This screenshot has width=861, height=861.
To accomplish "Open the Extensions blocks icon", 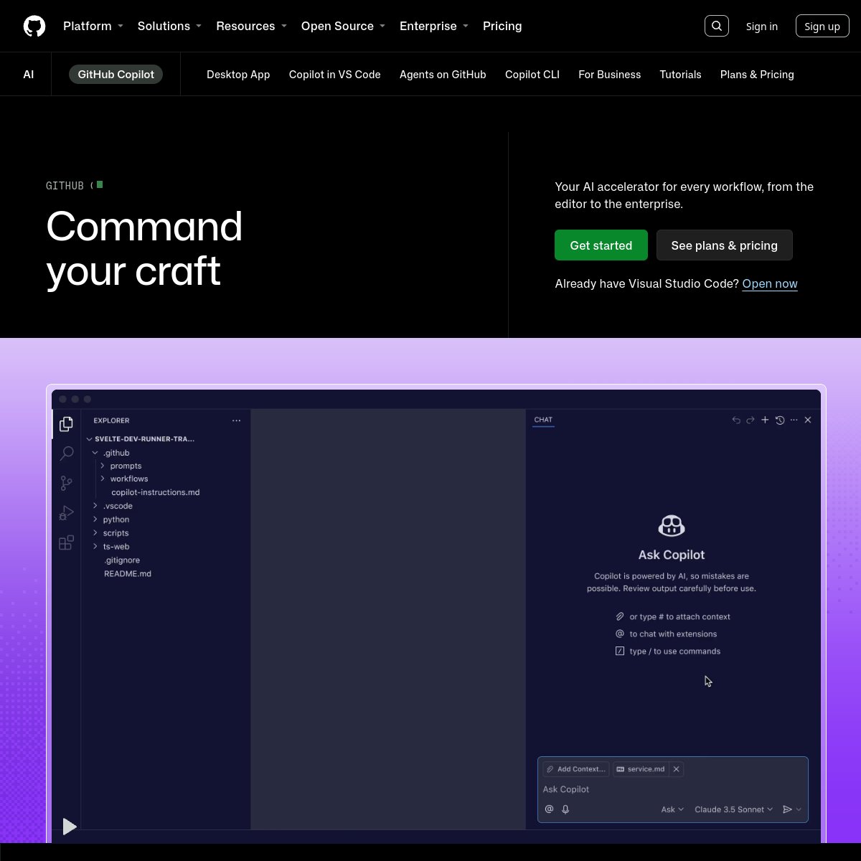I will coord(66,543).
